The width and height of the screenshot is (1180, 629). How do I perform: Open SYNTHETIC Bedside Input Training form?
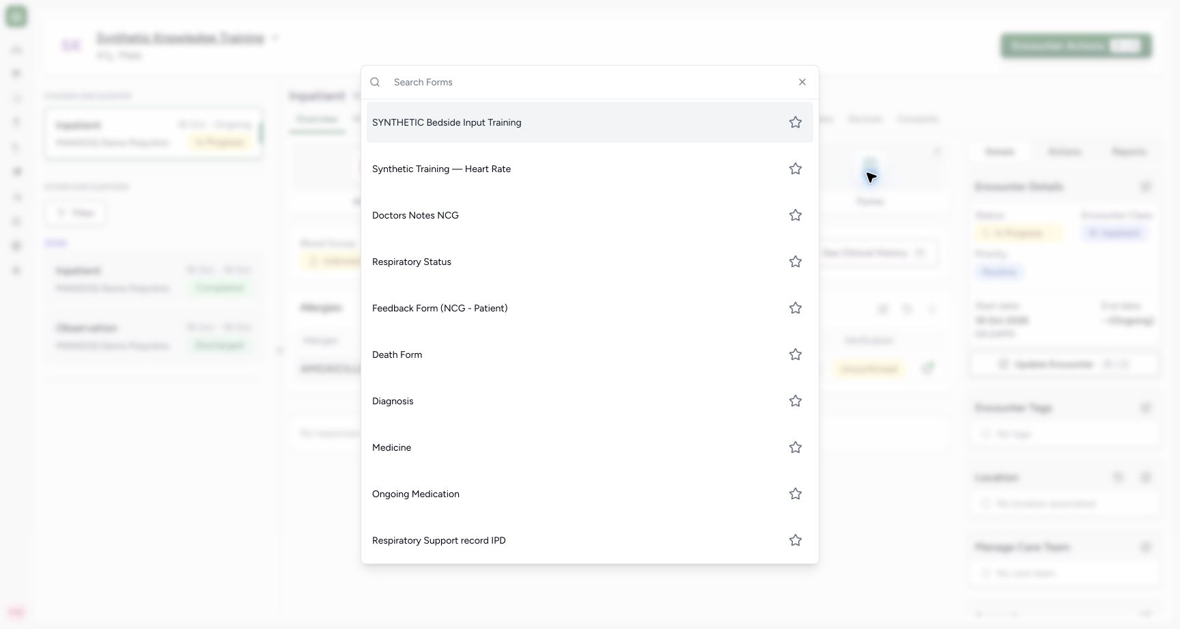pyautogui.click(x=590, y=122)
